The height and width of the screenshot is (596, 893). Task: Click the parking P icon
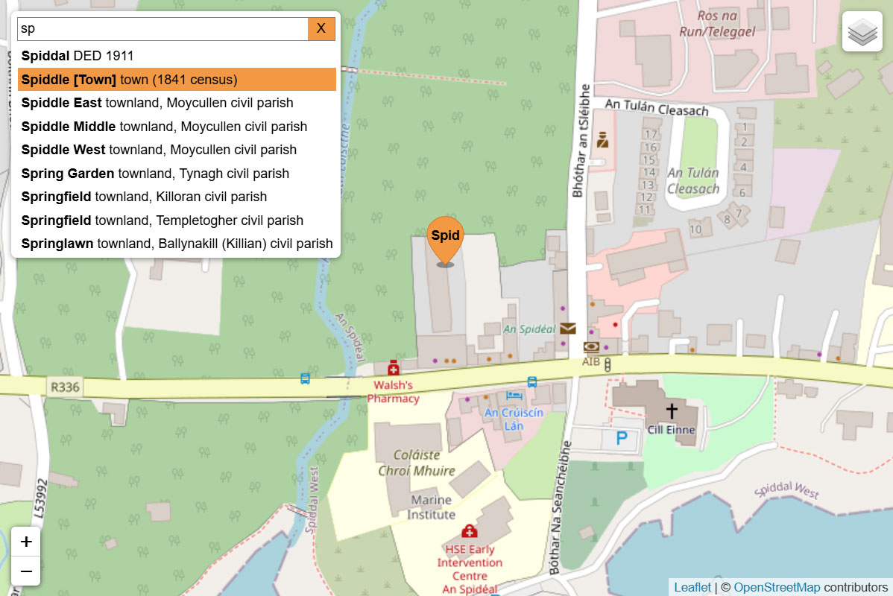tap(622, 438)
